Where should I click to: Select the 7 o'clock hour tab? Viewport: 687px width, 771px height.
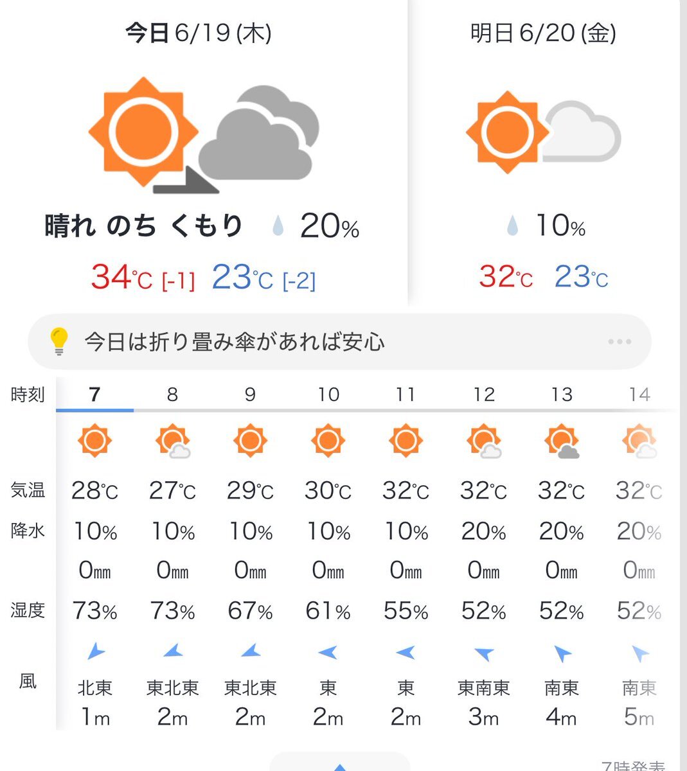94,394
